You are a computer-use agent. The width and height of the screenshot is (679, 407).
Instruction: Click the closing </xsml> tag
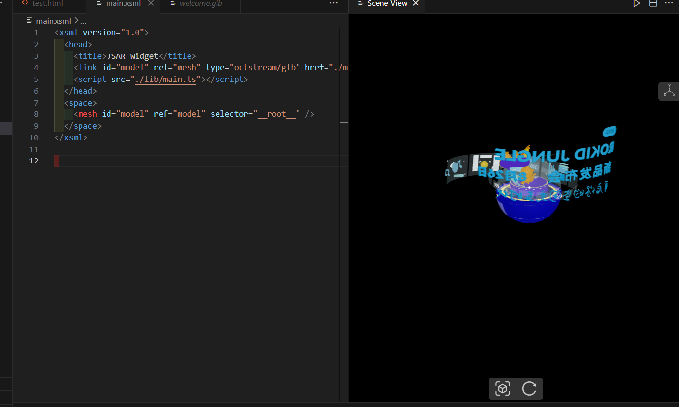[x=71, y=138]
